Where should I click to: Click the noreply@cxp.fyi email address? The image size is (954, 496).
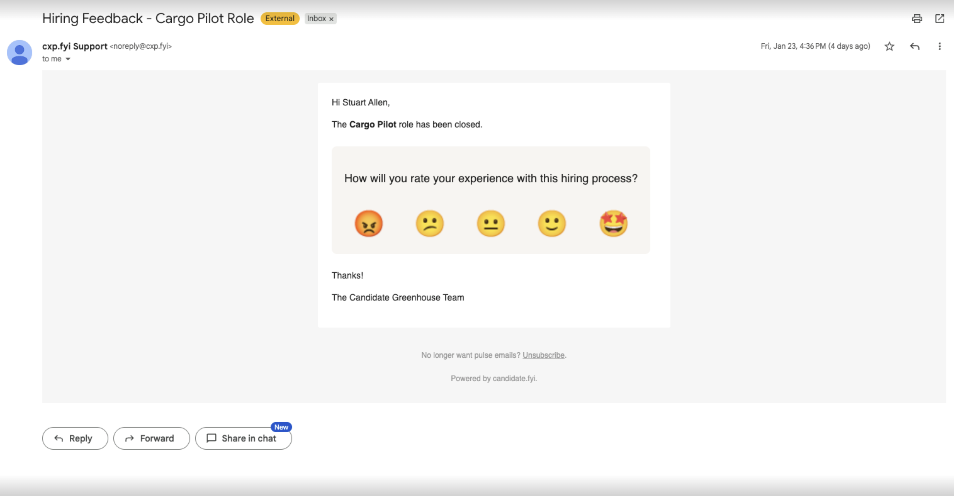tap(141, 46)
